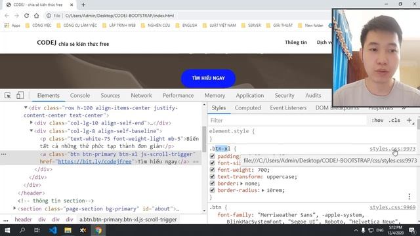Uncheck the font-size property checkbox

point(213,163)
